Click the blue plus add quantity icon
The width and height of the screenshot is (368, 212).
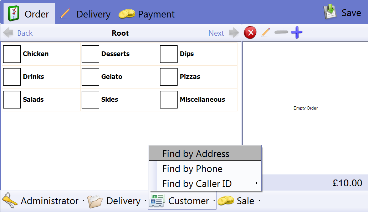[x=297, y=33]
